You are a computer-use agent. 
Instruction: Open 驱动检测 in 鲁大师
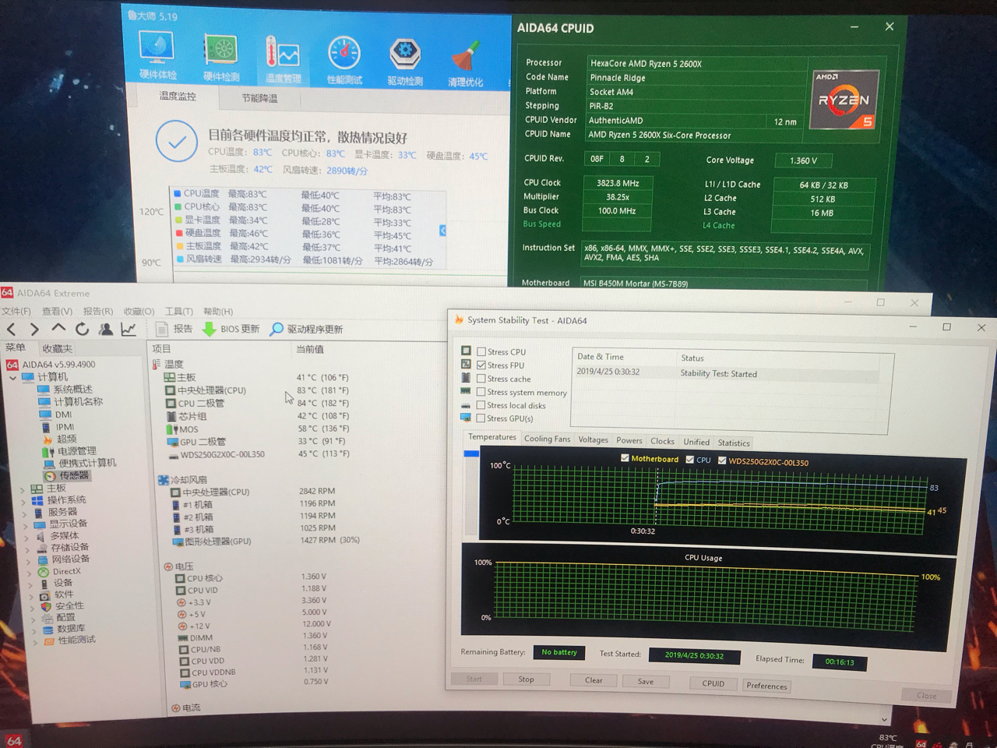coord(404,53)
